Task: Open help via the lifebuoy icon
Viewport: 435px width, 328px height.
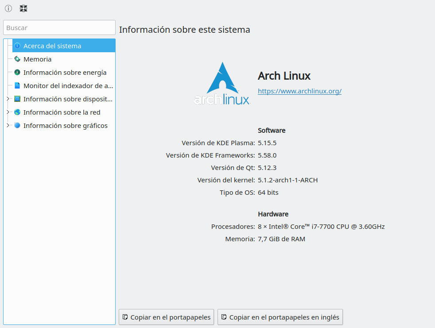Action: coord(23,8)
